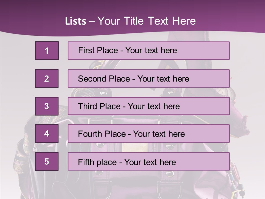Select the Third Place text box
The width and height of the screenshot is (265, 199).
149,106
